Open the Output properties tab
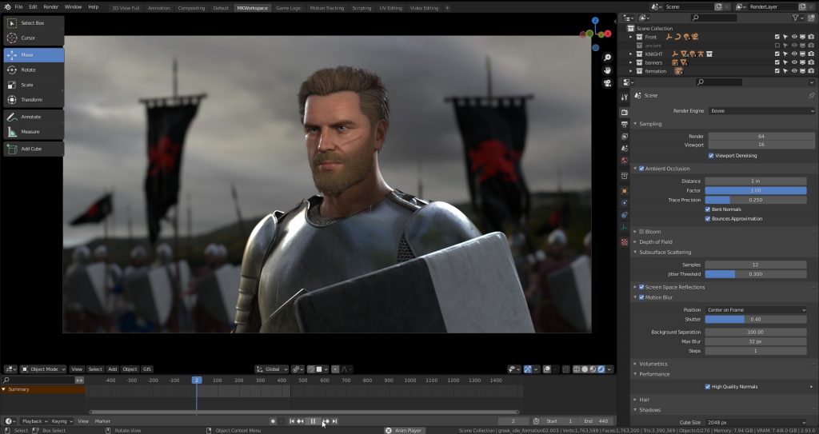819x434 pixels. [624, 125]
